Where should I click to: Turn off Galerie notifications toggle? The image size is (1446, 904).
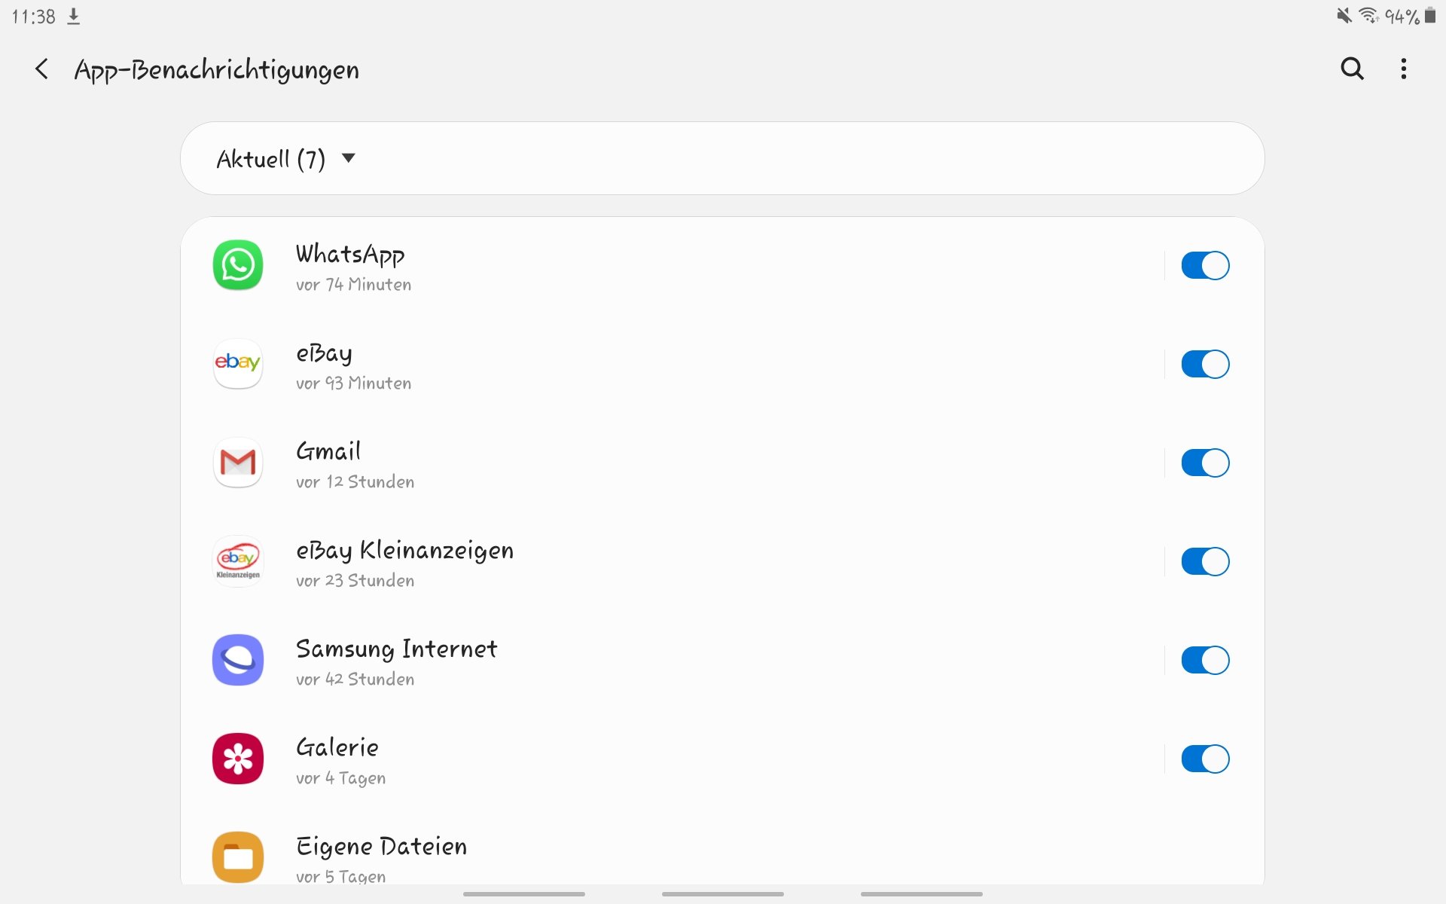point(1205,759)
